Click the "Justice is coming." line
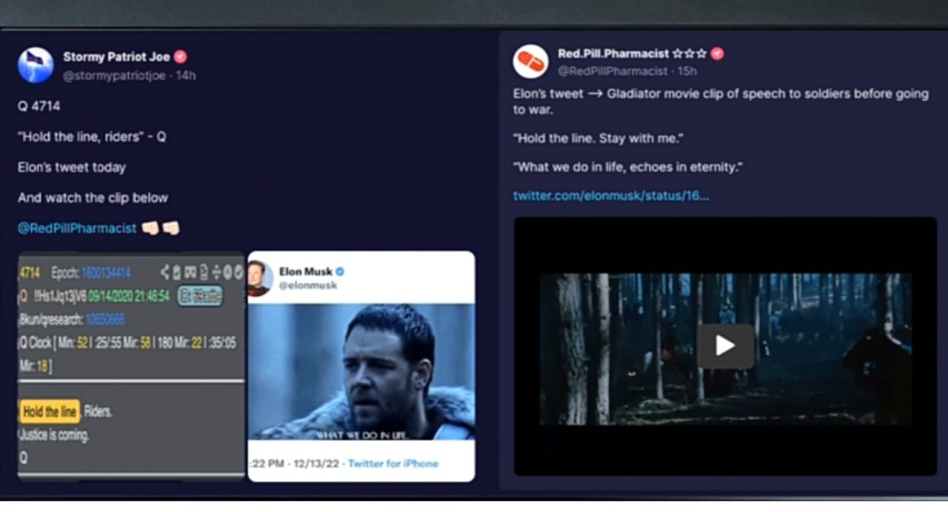The height and width of the screenshot is (512, 948). coord(53,435)
